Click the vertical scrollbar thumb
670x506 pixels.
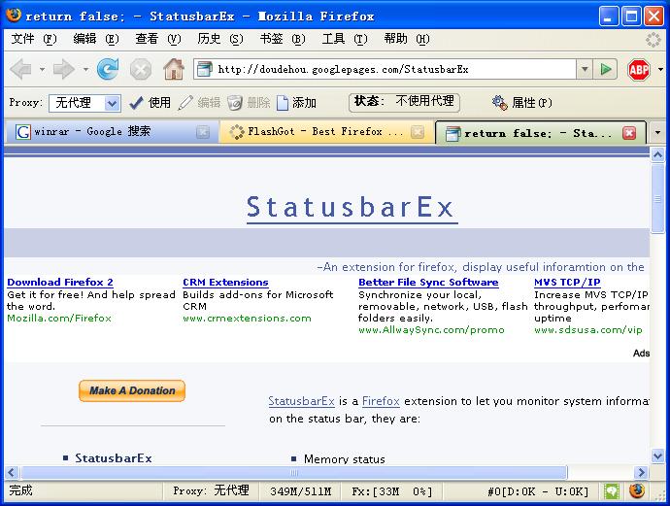(657, 198)
